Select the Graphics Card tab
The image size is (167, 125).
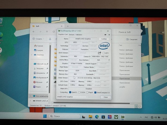click(x=63, y=35)
